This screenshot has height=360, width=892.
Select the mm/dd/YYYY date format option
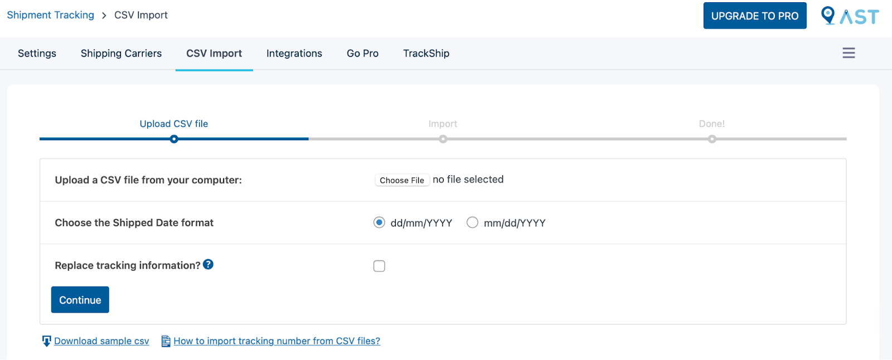pyautogui.click(x=472, y=222)
